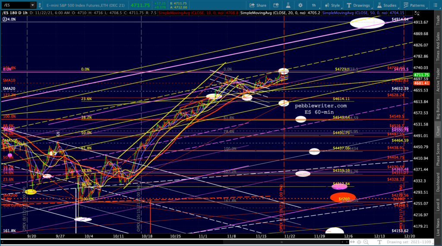Show the Live News panel

pyautogui.click(x=437, y=226)
